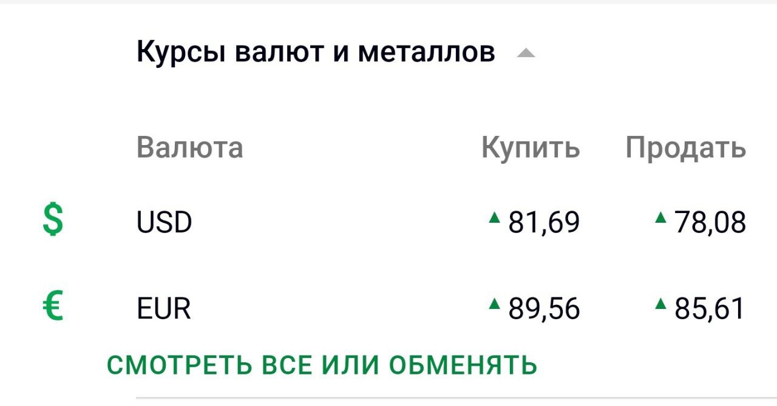Tap the word 'ОБМЕНЯТЬ' in the green link
Image resolution: width=777 pixels, height=406 pixels.
[463, 365]
